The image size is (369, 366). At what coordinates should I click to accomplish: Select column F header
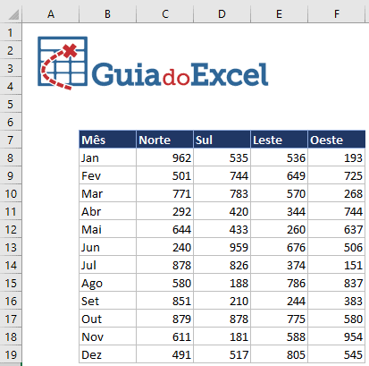(x=337, y=14)
